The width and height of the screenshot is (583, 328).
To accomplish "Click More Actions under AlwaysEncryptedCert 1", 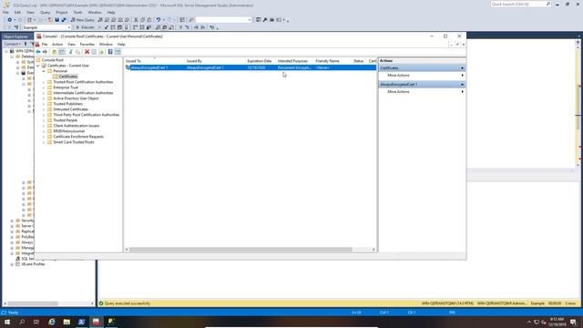I will click(398, 92).
